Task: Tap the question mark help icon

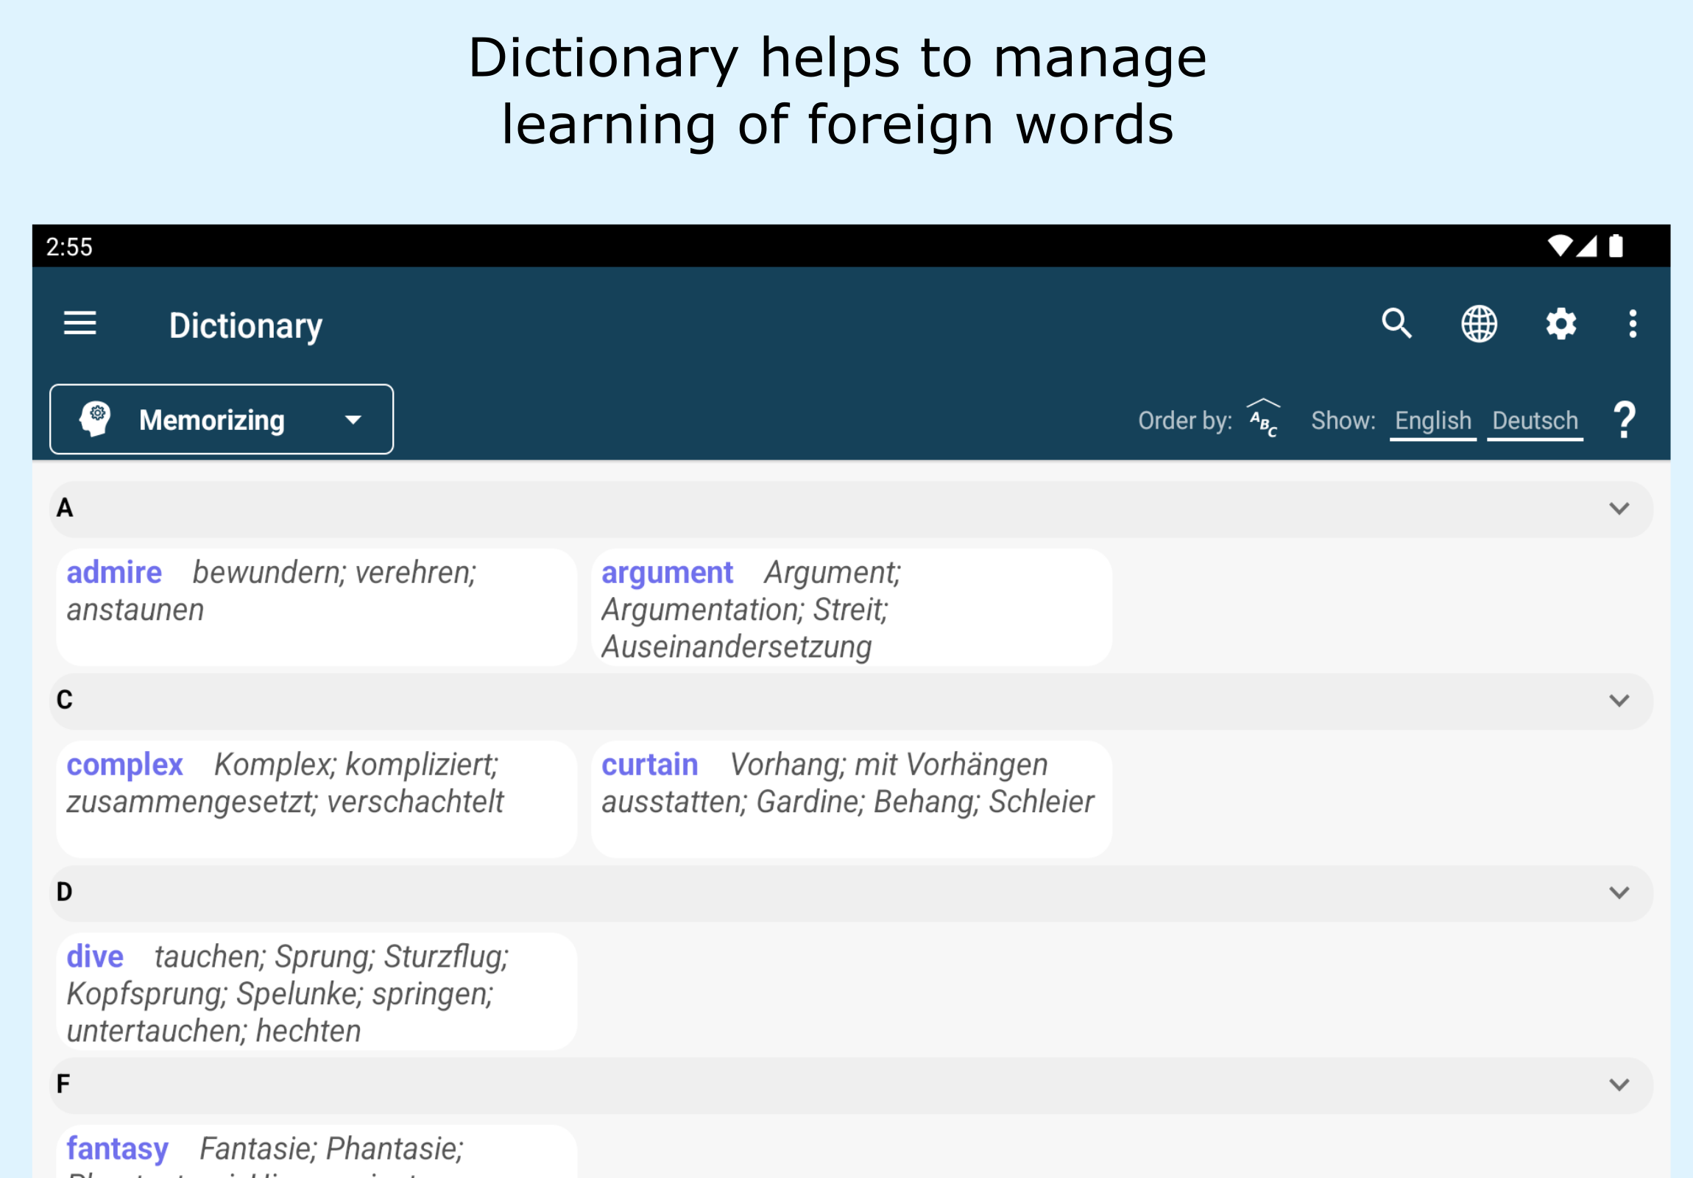Action: [1625, 420]
